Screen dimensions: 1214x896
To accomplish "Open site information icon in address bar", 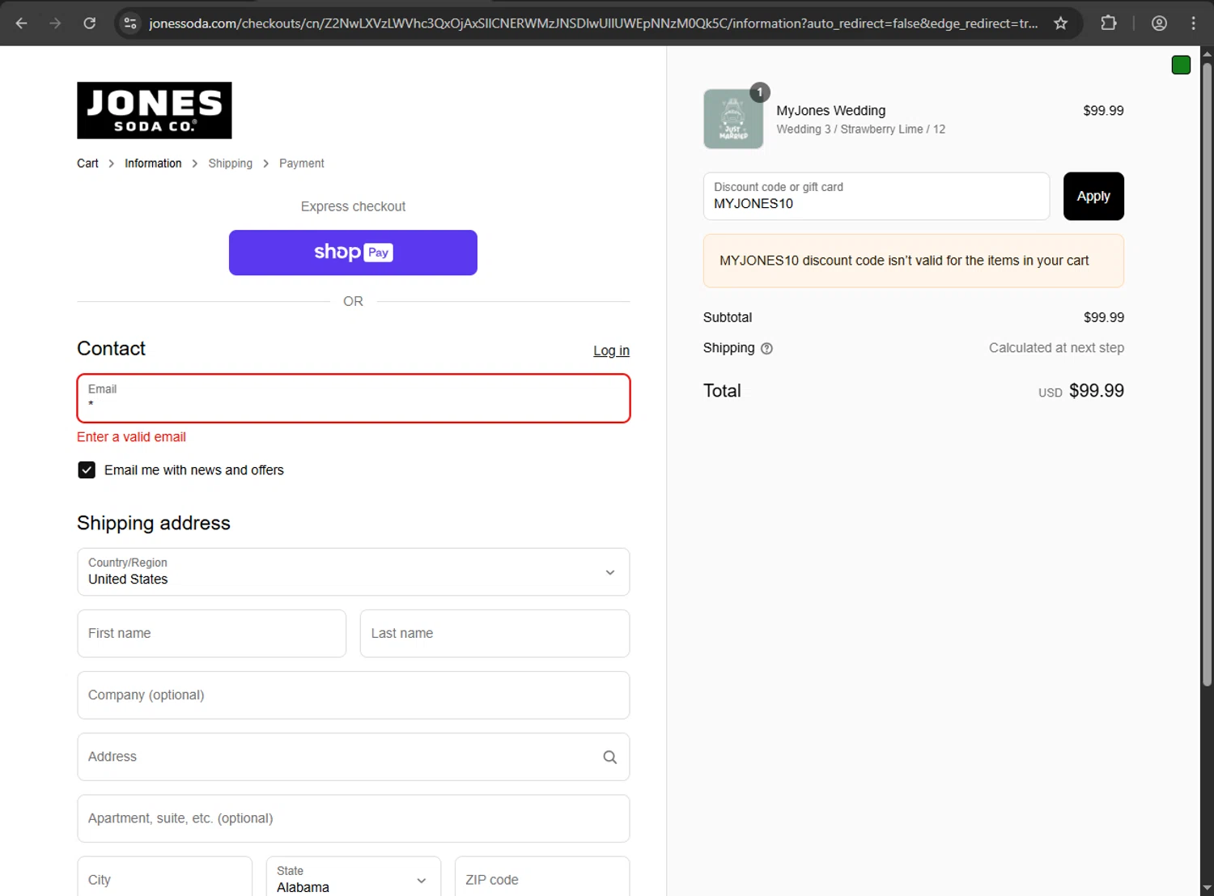I will point(130,23).
